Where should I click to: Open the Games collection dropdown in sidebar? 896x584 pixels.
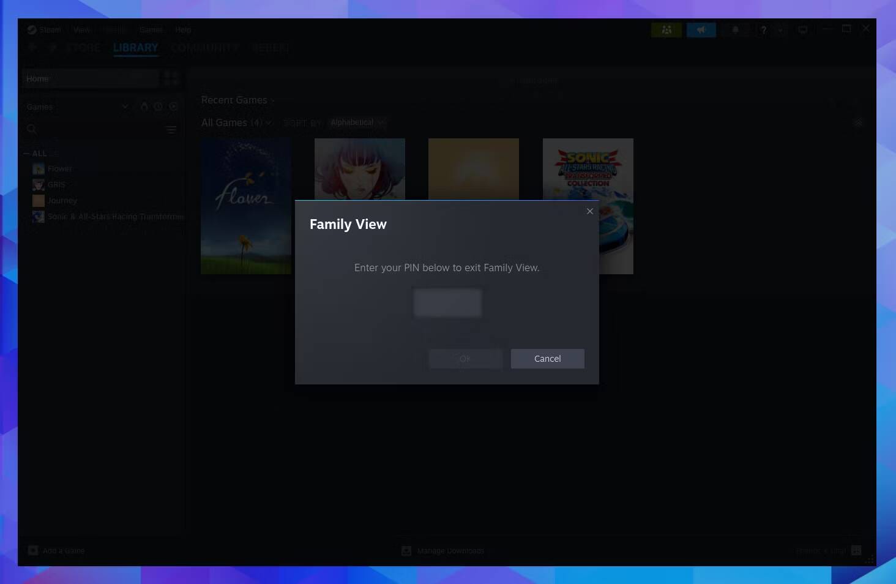pyautogui.click(x=125, y=106)
